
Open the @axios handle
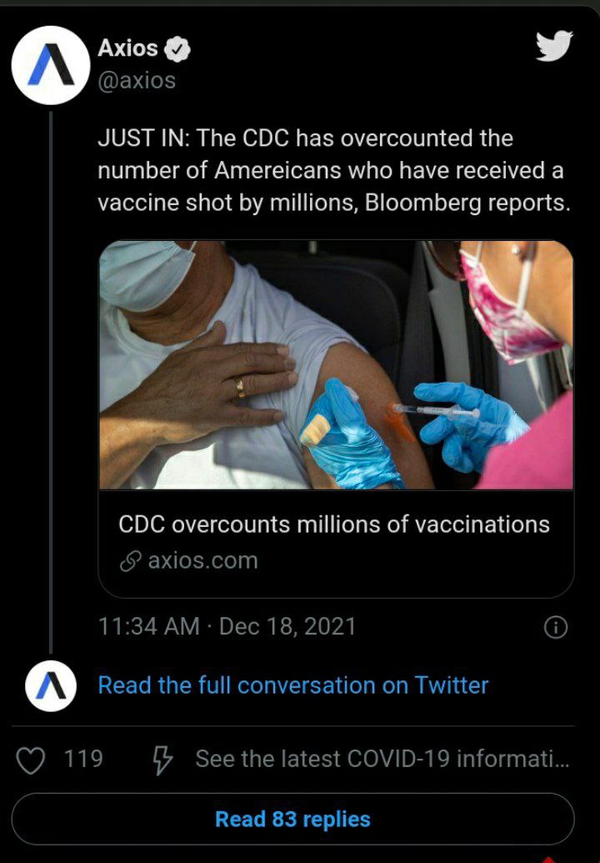[x=137, y=80]
